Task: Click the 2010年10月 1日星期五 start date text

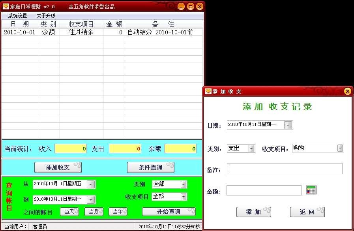Action: point(58,184)
